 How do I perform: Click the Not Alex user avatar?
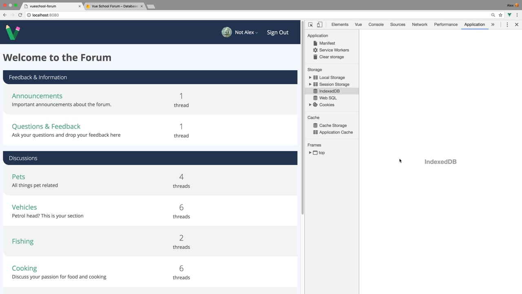(227, 32)
